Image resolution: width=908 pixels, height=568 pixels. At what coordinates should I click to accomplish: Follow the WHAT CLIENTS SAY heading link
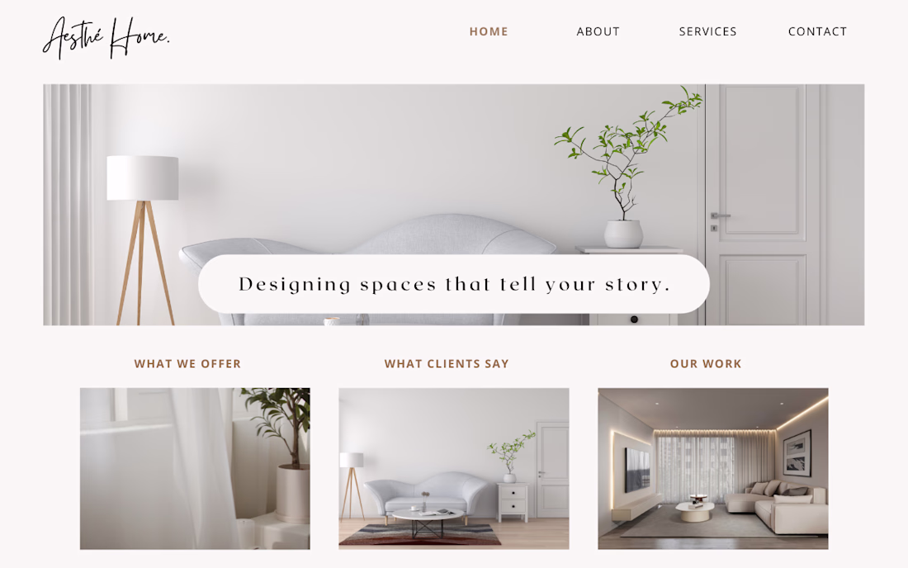pyautogui.click(x=447, y=363)
